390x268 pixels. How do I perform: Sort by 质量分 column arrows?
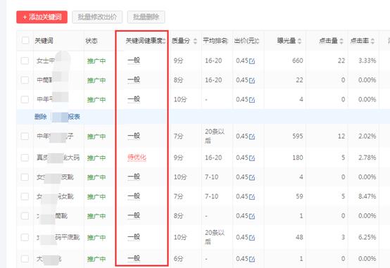pos(195,41)
